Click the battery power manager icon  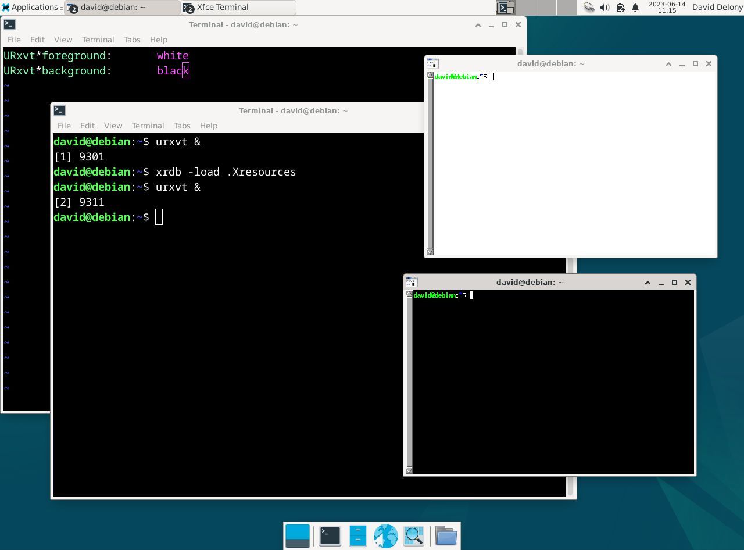620,8
